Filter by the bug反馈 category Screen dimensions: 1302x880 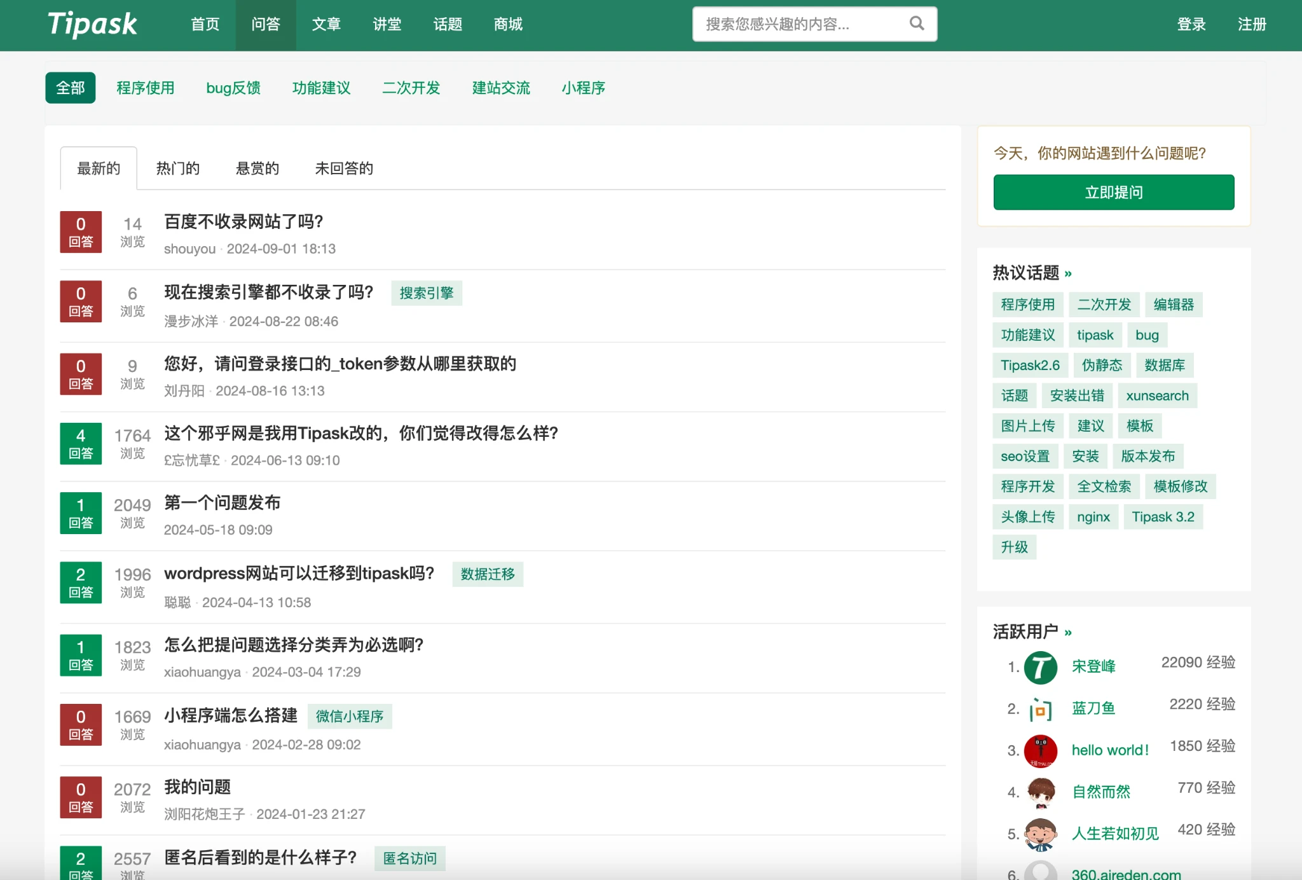pyautogui.click(x=233, y=88)
